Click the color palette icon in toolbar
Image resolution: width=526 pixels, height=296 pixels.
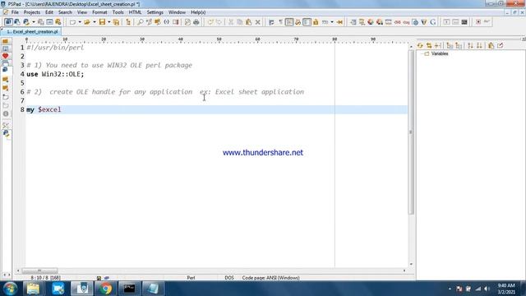click(371, 22)
